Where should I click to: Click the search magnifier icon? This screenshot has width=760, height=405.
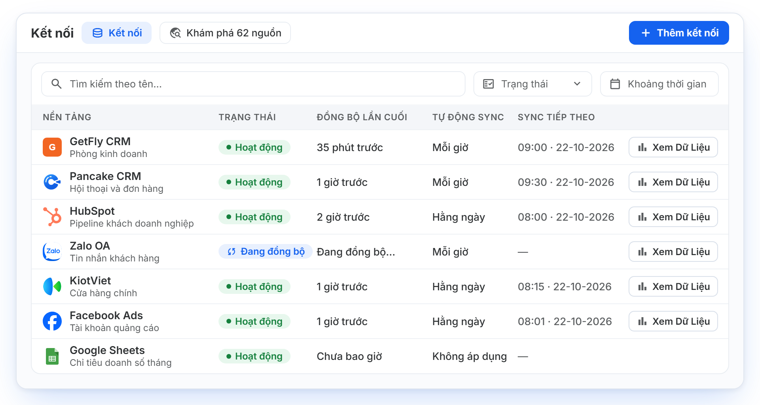pos(57,84)
